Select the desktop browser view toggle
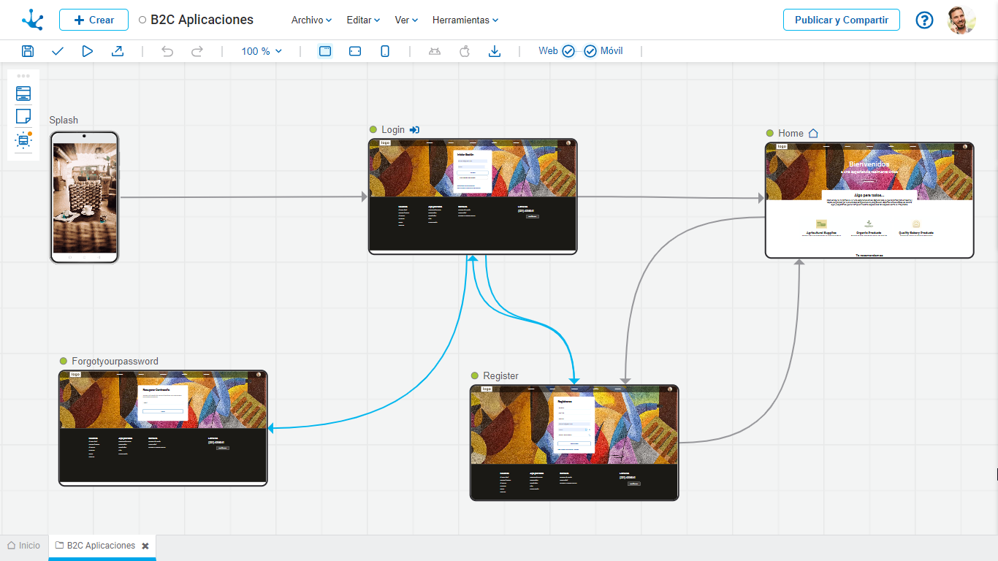The height and width of the screenshot is (561, 998). pos(325,51)
